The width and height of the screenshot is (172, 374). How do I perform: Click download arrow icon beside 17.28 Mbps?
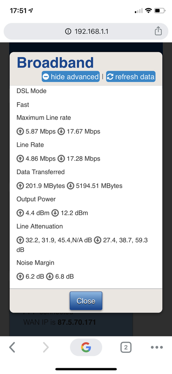click(x=61, y=159)
